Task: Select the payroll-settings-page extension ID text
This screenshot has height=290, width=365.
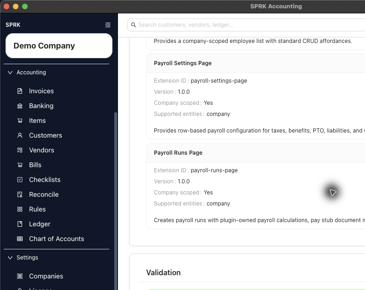Action: tap(219, 81)
